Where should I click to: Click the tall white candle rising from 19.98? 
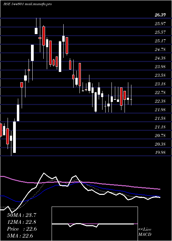click(14, 137)
